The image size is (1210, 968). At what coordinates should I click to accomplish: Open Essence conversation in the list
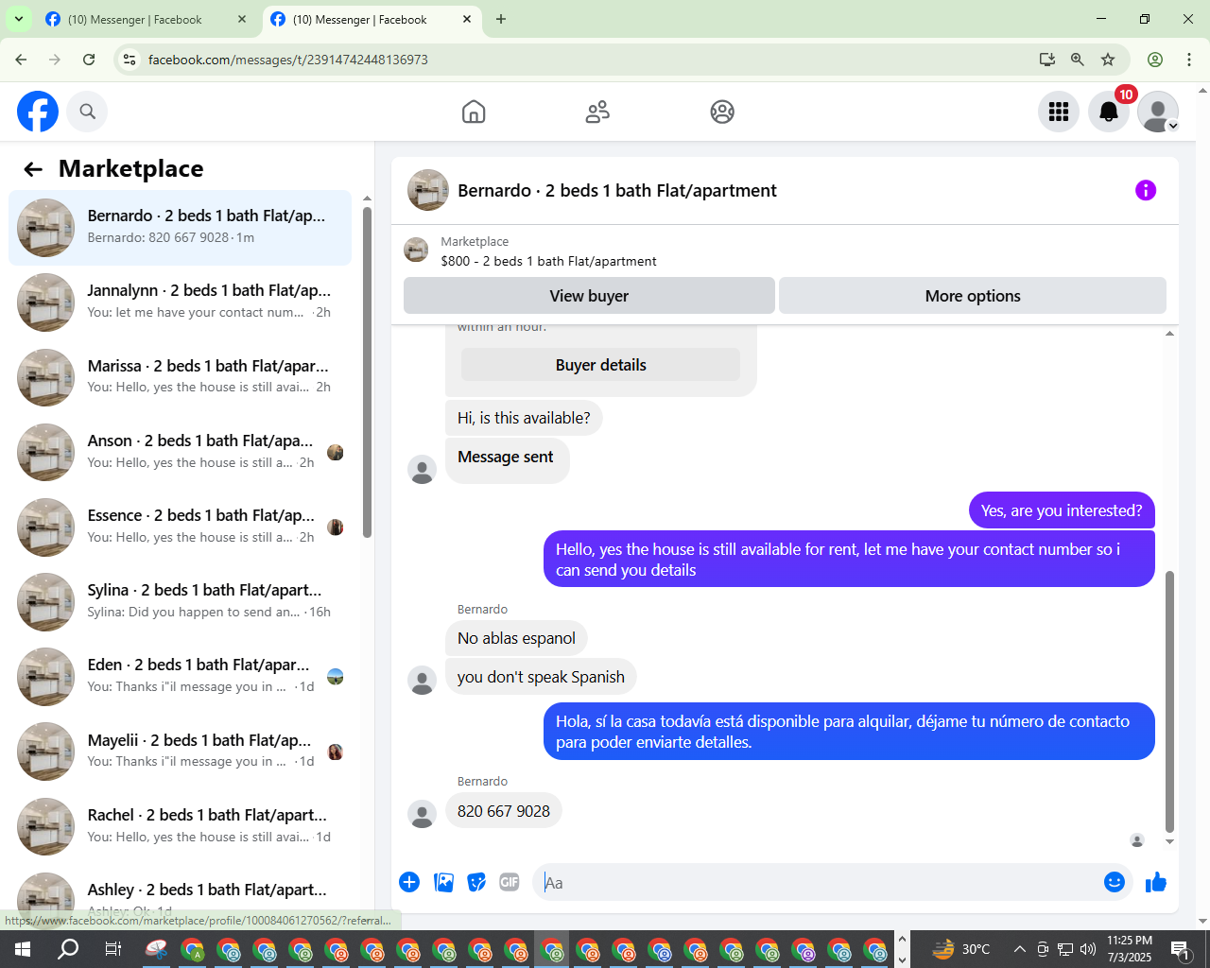pos(180,527)
